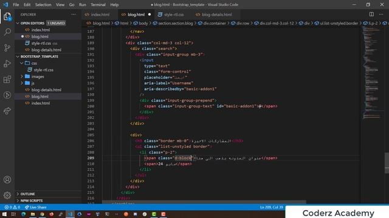Expand the images folder

pos(22,76)
